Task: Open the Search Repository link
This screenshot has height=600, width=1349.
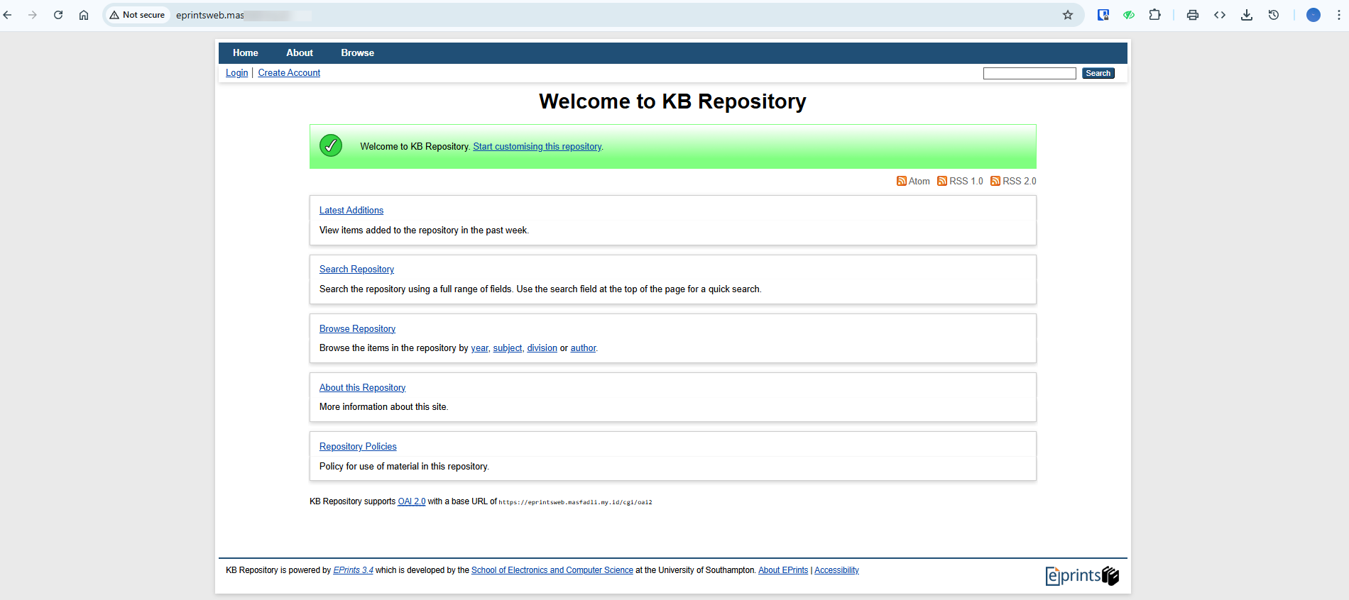Action: [356, 270]
